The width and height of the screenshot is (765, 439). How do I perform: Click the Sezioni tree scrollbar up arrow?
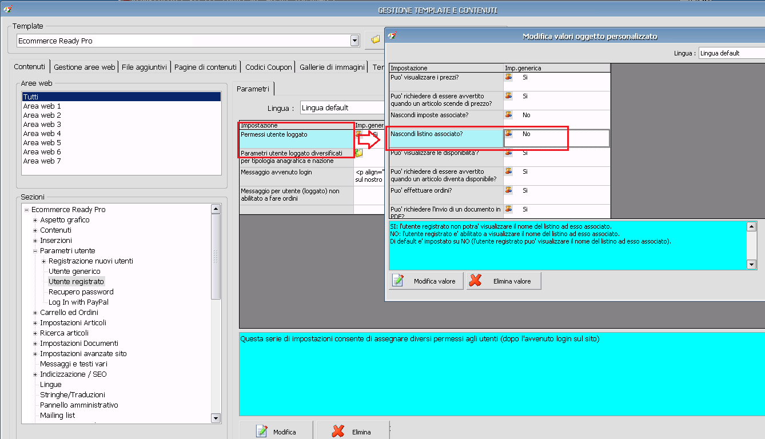(216, 209)
